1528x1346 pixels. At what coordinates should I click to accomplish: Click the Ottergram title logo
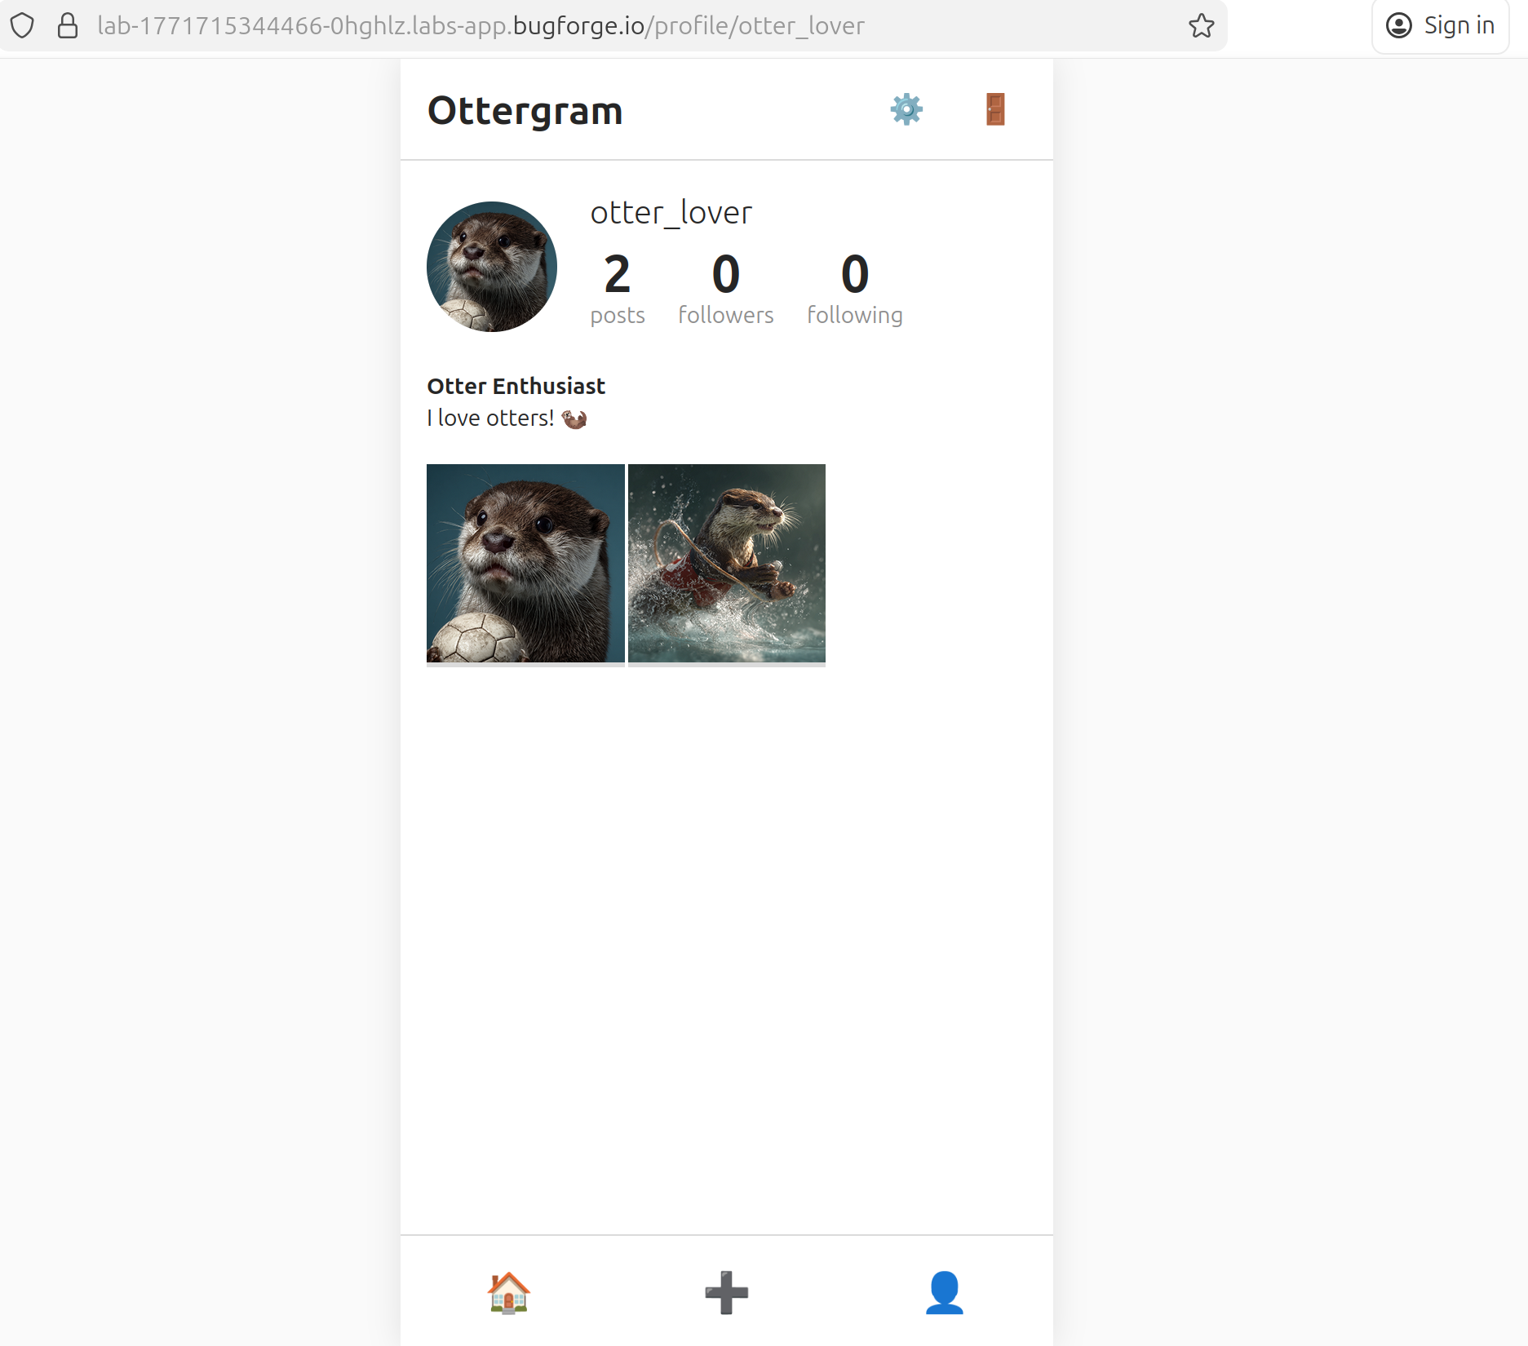tap(525, 111)
